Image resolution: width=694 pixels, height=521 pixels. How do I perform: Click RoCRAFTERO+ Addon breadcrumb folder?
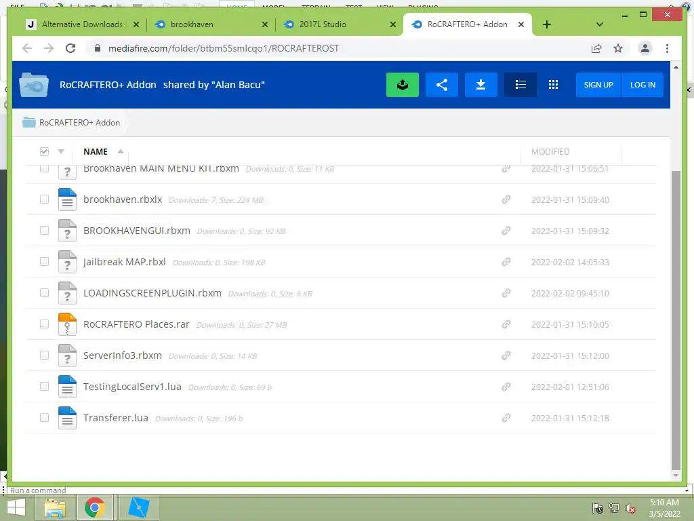71,122
